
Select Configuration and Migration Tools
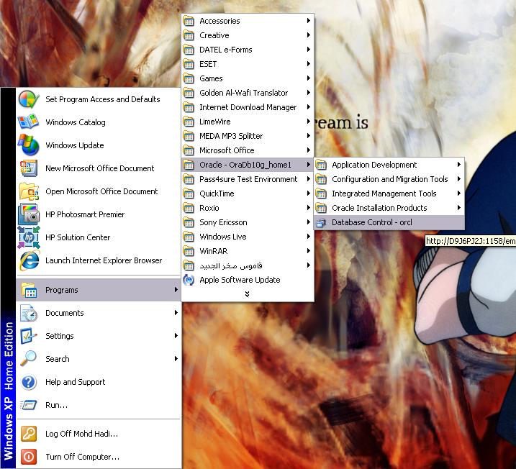point(389,179)
